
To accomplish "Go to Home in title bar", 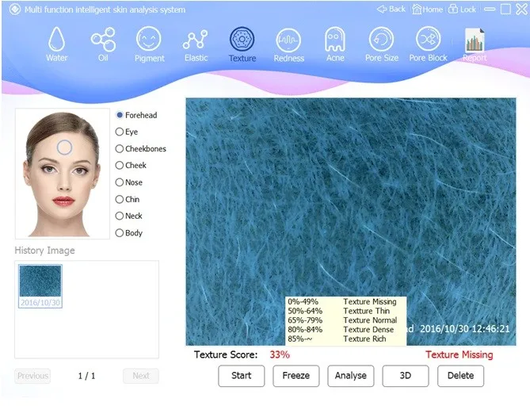I will click(x=427, y=10).
